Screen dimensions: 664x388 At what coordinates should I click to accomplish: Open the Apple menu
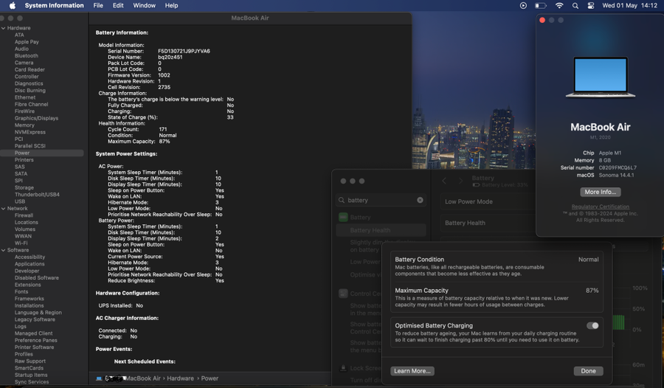pos(13,5)
